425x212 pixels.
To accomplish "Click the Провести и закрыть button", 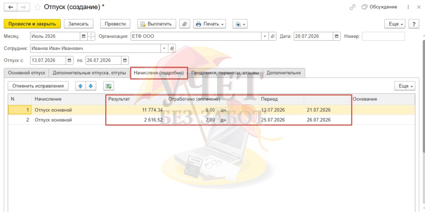I will tap(32, 24).
